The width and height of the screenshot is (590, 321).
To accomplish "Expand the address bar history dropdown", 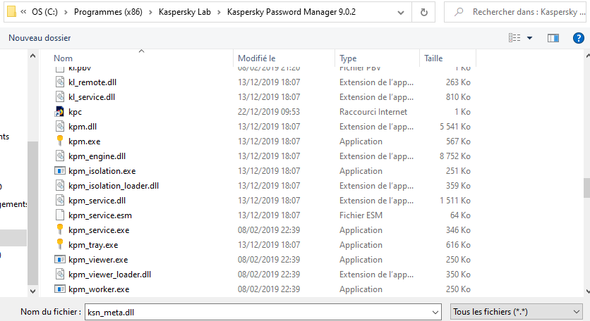I will (402, 12).
